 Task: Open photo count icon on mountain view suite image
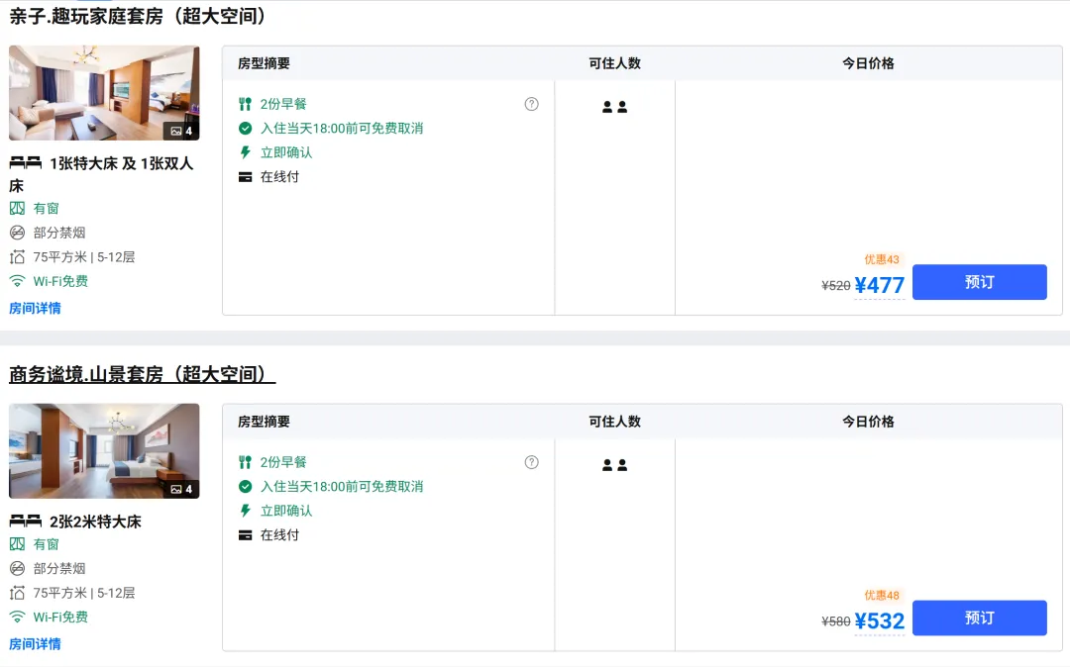181,489
